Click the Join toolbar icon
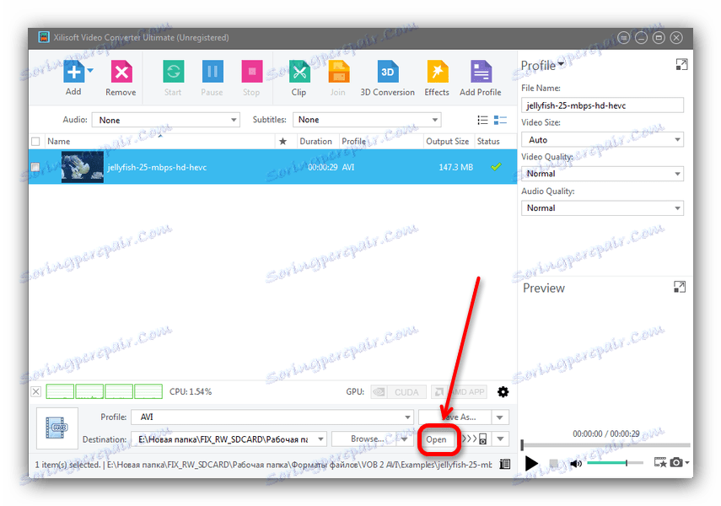Screen dimensions: 721x506 click(338, 72)
